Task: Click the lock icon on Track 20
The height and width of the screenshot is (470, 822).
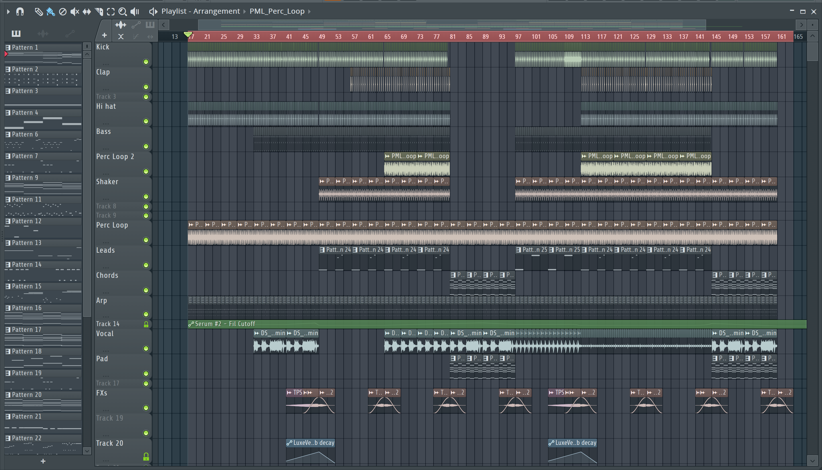Action: point(146,457)
